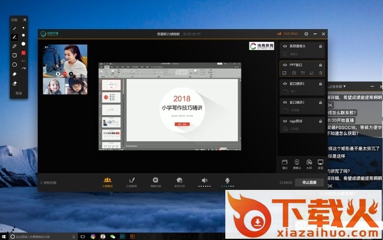Select the rounded rectangle shape tool
383x240 pixels.
(x=14, y=55)
